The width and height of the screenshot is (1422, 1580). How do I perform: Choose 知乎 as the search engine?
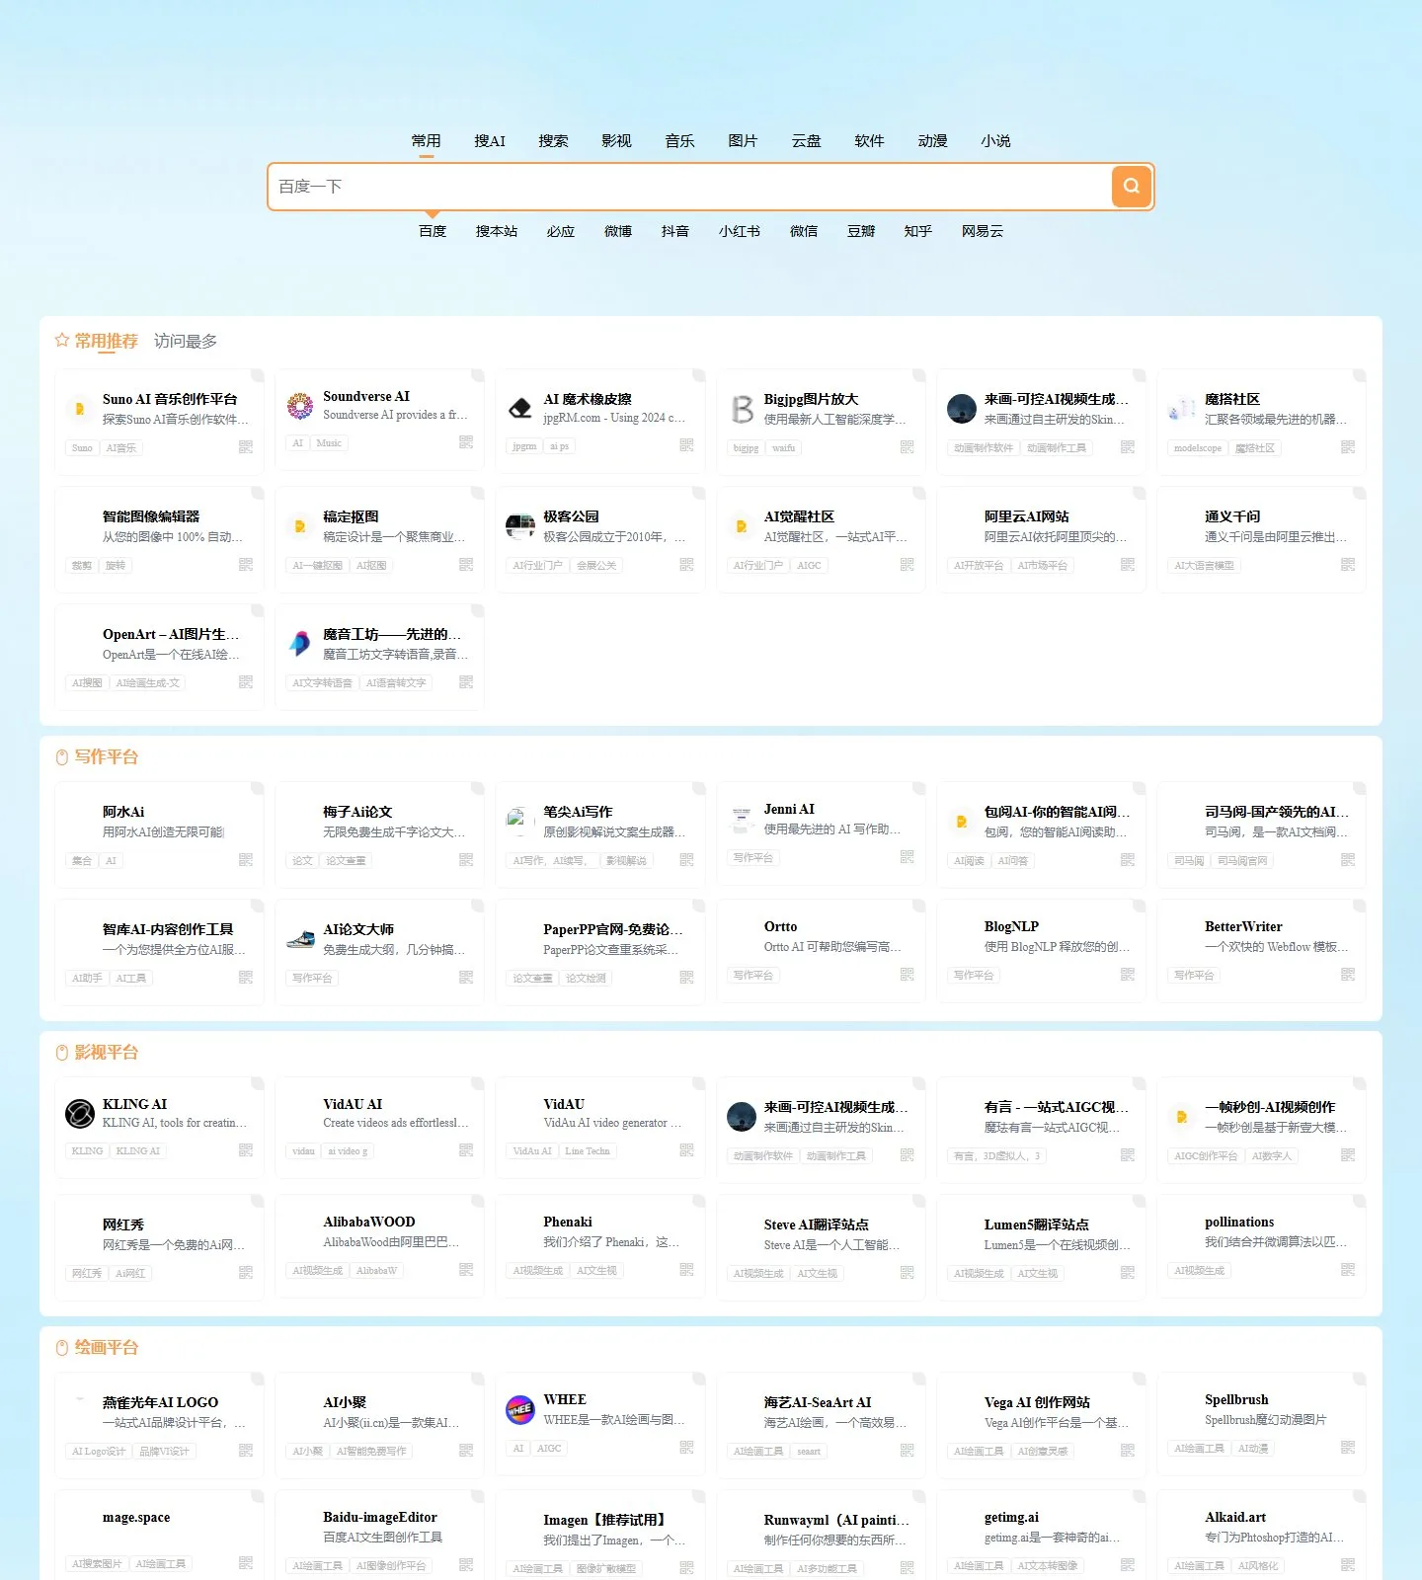click(918, 231)
